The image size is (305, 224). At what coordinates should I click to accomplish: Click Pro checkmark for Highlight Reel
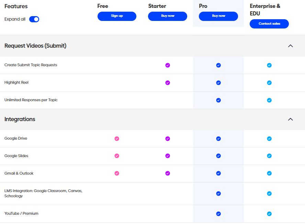[x=218, y=83]
